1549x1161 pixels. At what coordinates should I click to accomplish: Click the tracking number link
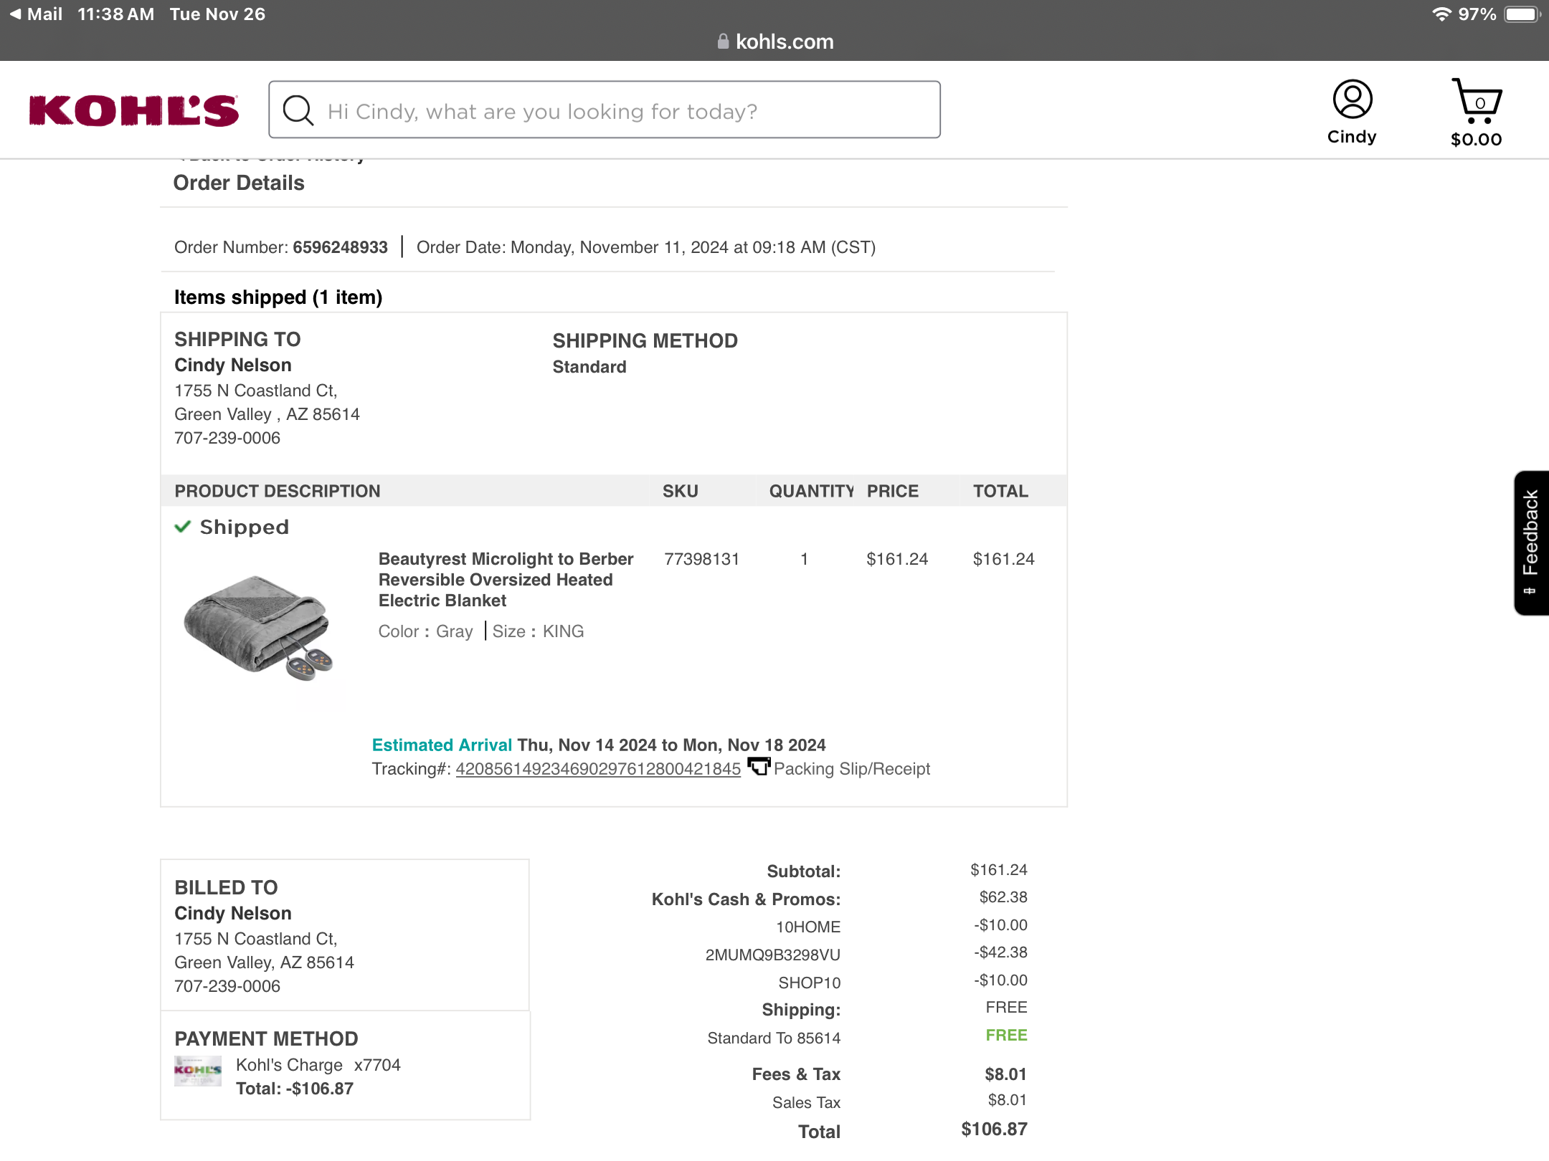[x=598, y=769]
